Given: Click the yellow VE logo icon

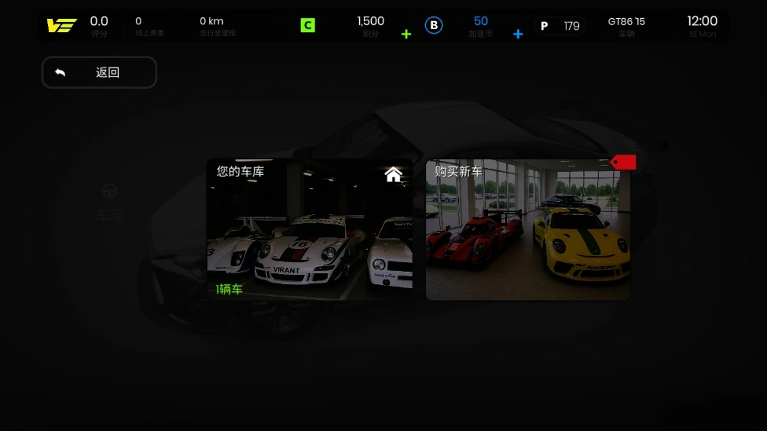Looking at the screenshot, I should 61,26.
